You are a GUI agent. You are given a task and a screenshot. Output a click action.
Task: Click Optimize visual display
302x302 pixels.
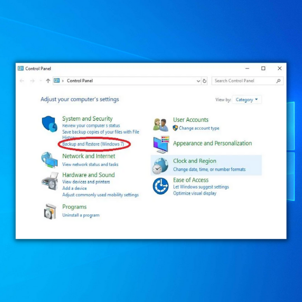tap(195, 193)
